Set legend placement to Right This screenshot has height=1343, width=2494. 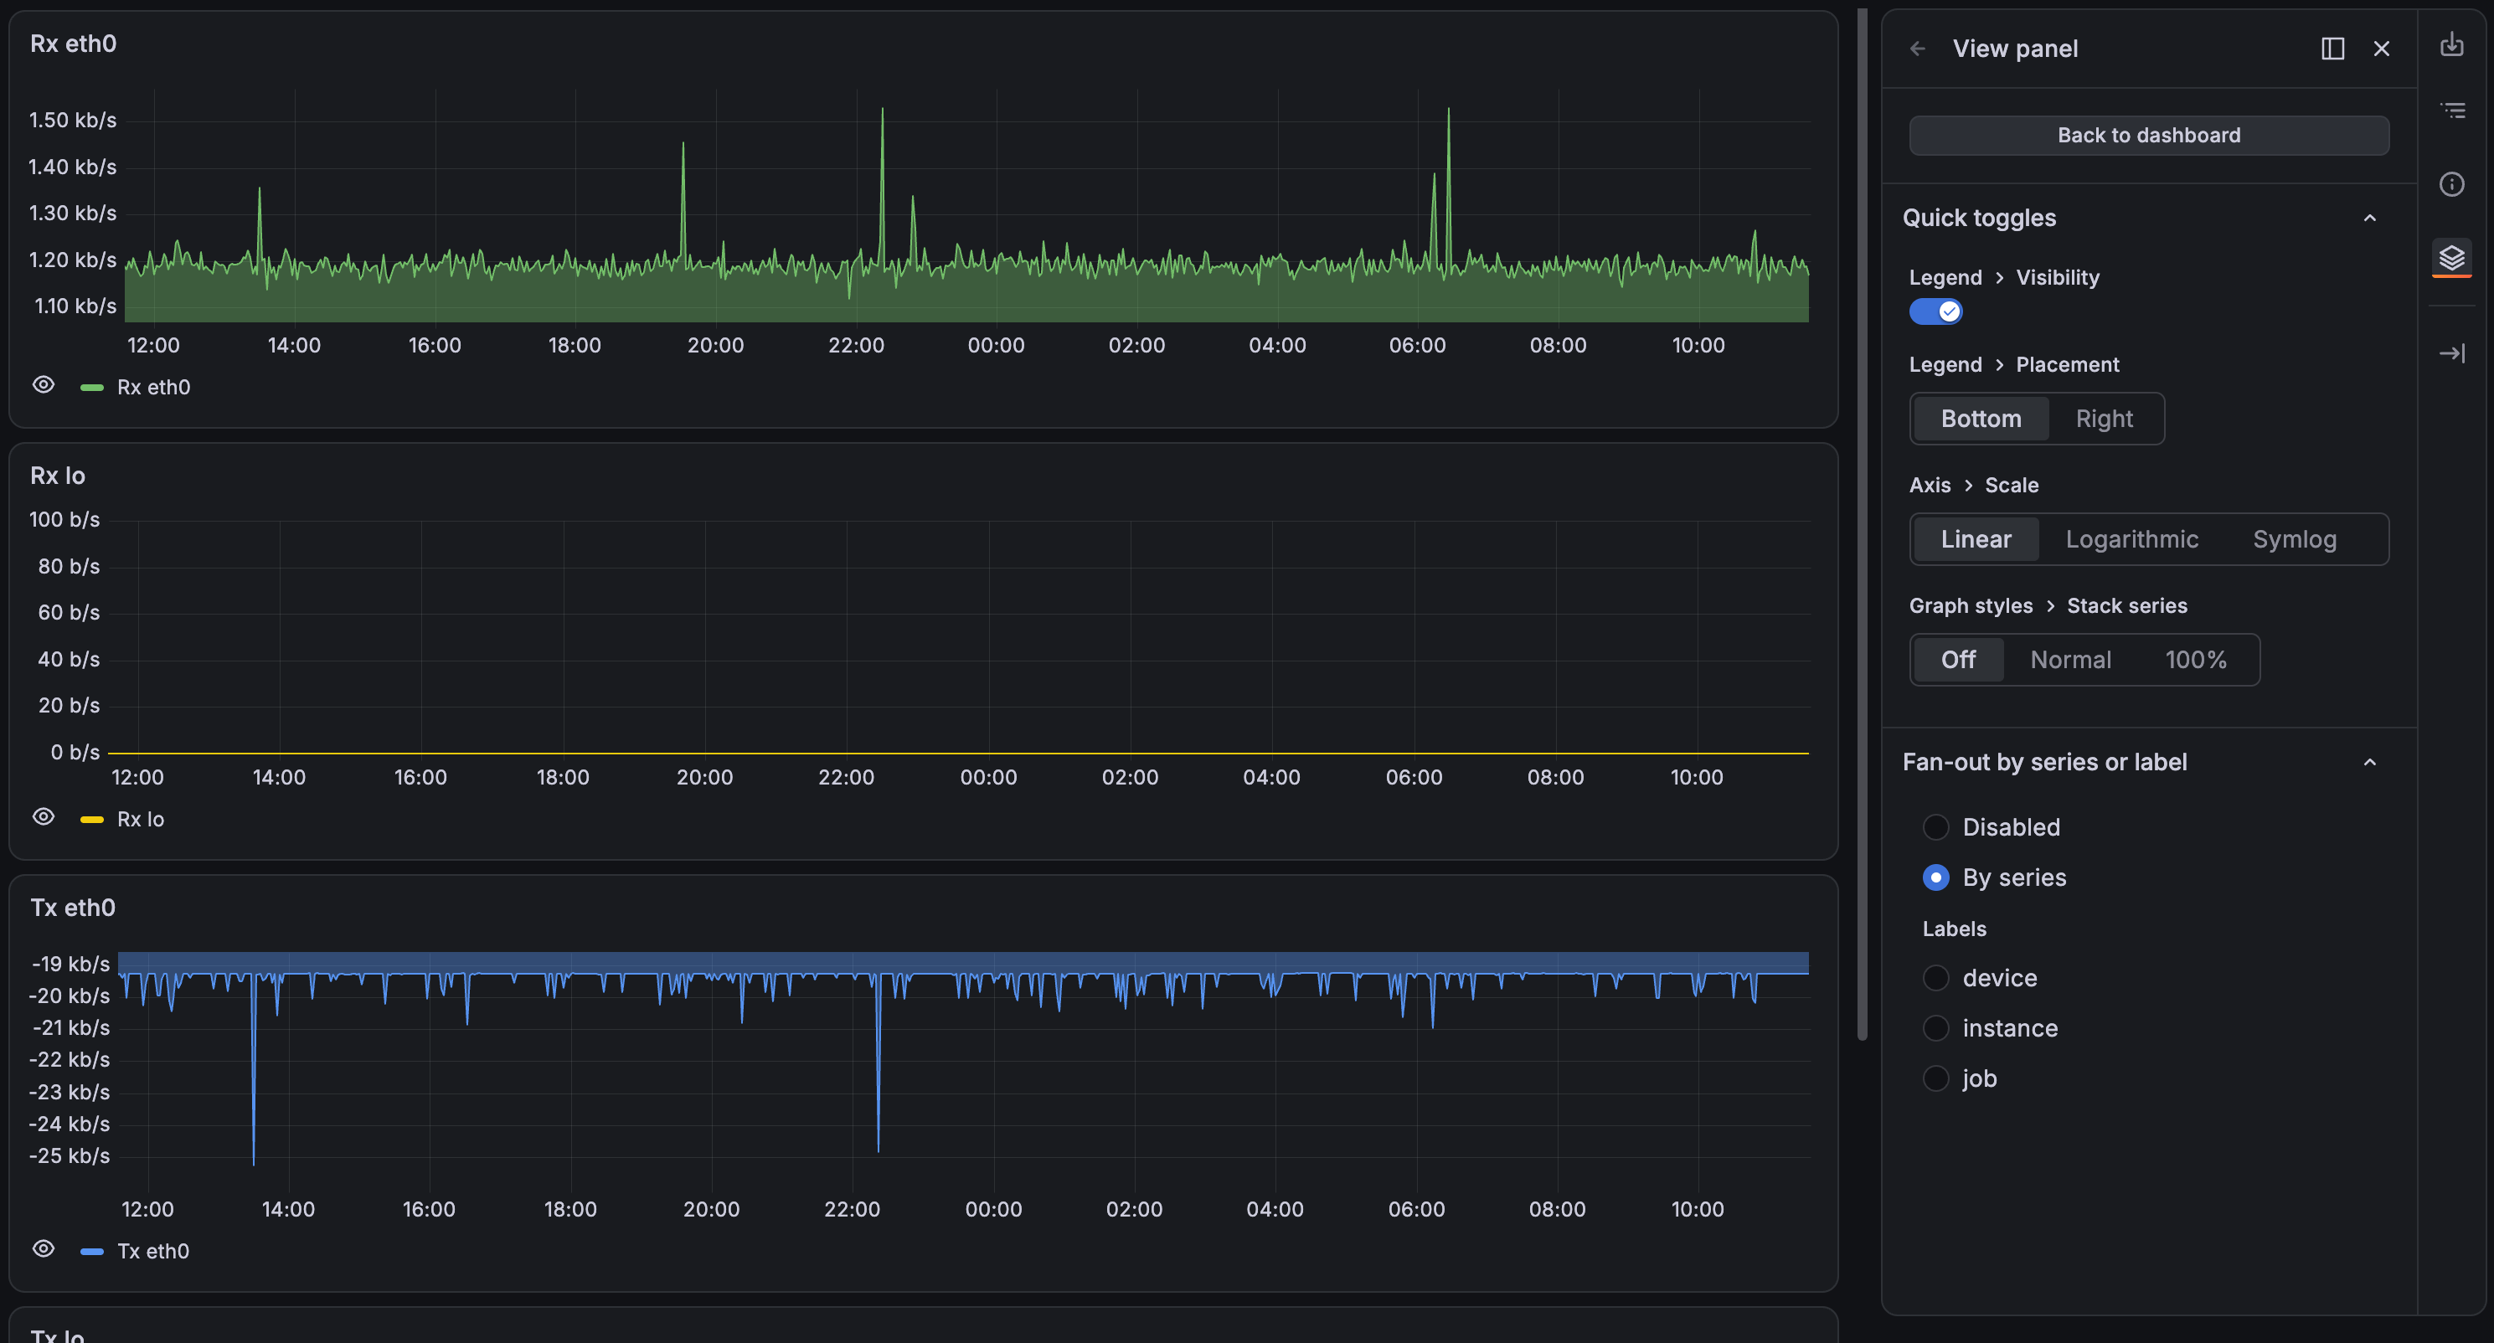pyautogui.click(x=2104, y=419)
